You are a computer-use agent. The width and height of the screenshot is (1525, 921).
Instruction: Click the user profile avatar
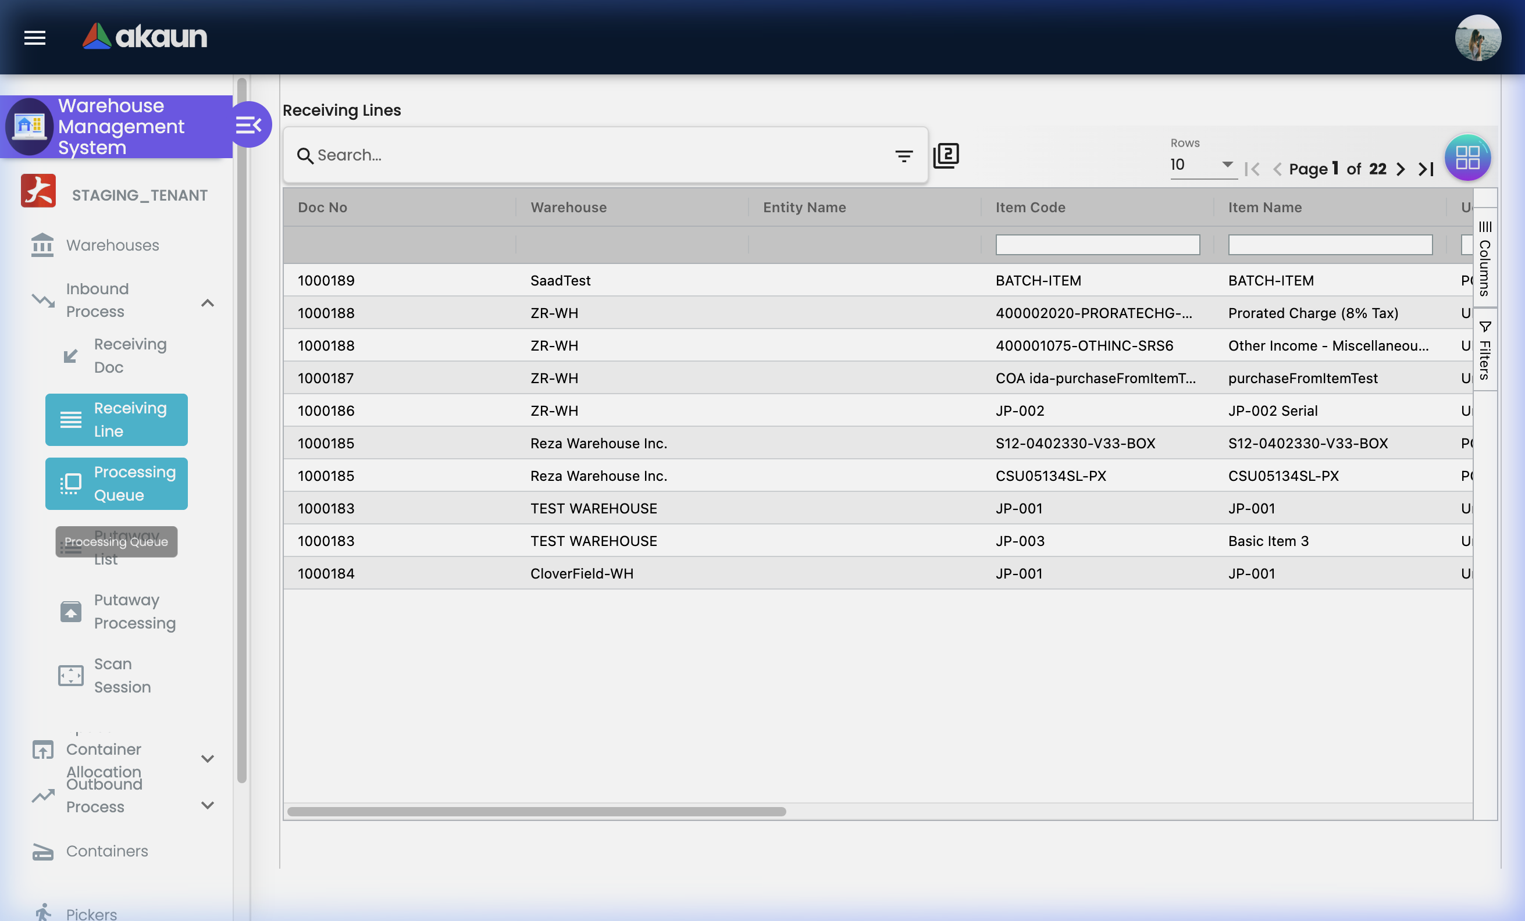[x=1478, y=38]
